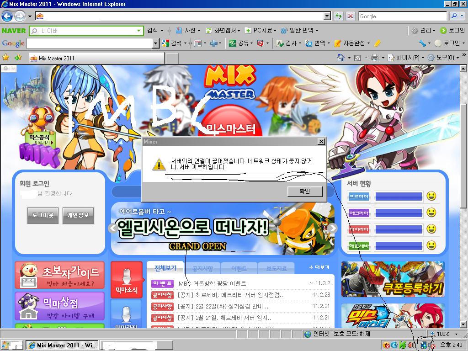
Task: Click the 믹마소식 red microphone button
Action: point(127,280)
